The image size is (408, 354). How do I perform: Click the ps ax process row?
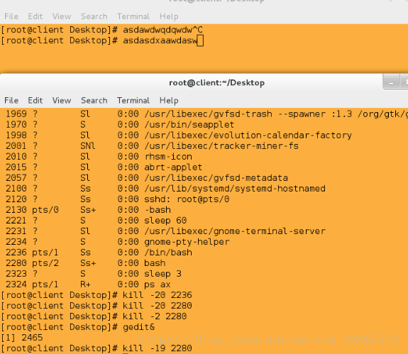(88, 284)
